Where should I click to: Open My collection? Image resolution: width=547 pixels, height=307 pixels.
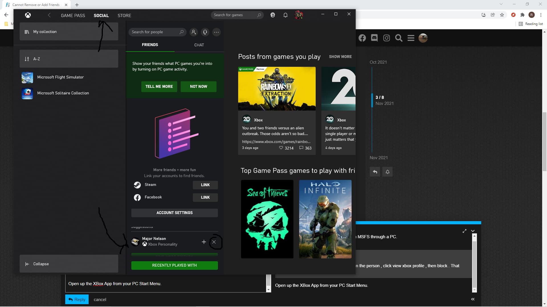pyautogui.click(x=69, y=32)
